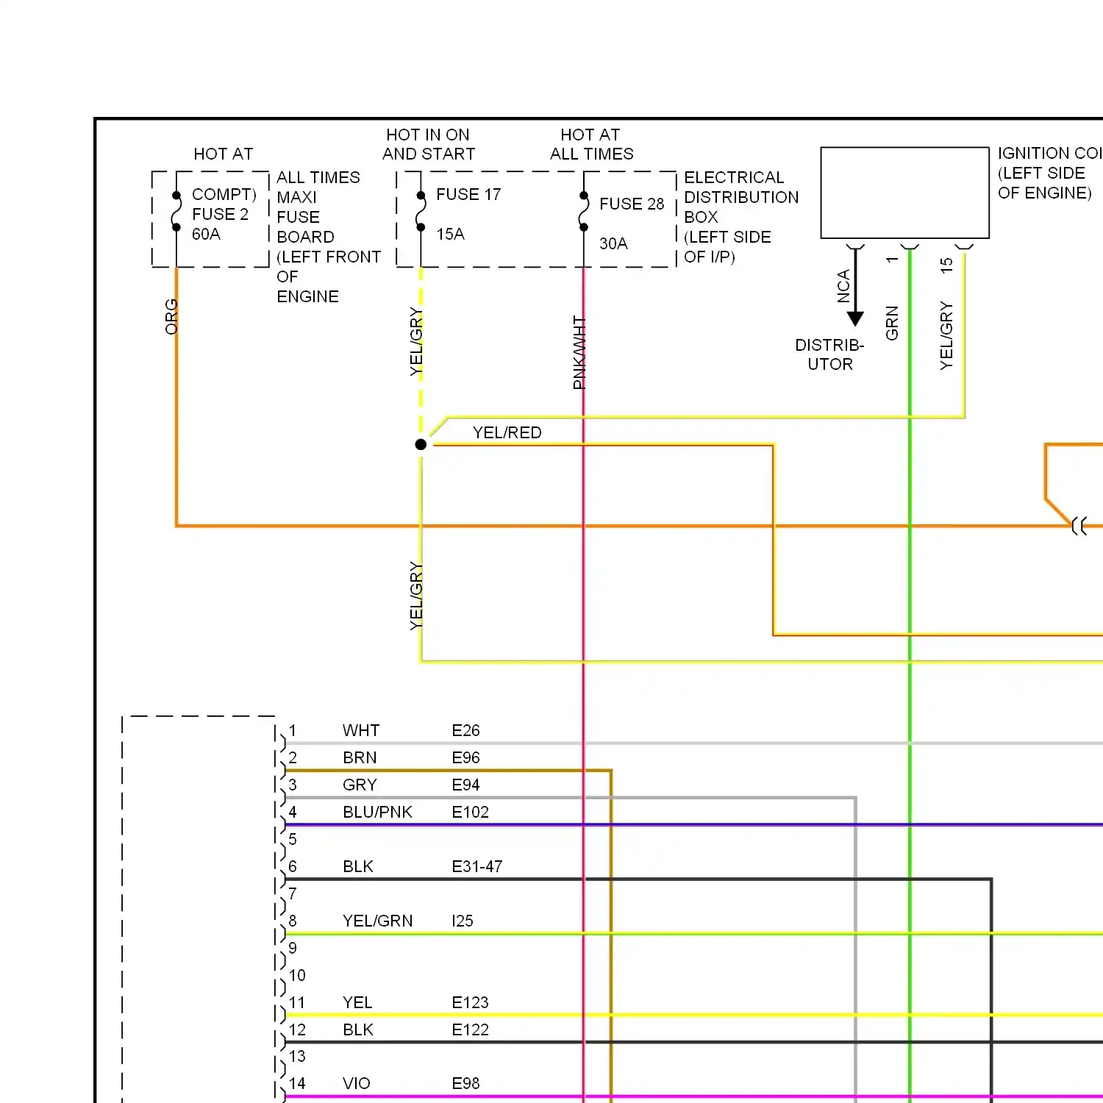Select the BLU/PNK wire label
The height and width of the screenshot is (1103, 1103).
click(377, 812)
